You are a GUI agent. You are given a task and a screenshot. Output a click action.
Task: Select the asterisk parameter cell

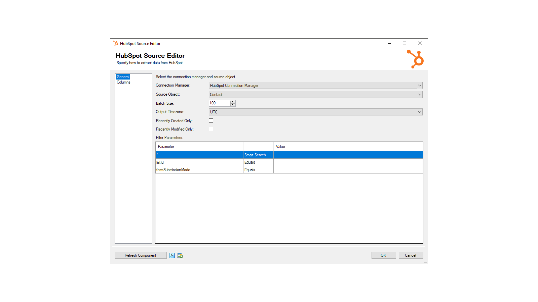199,155
